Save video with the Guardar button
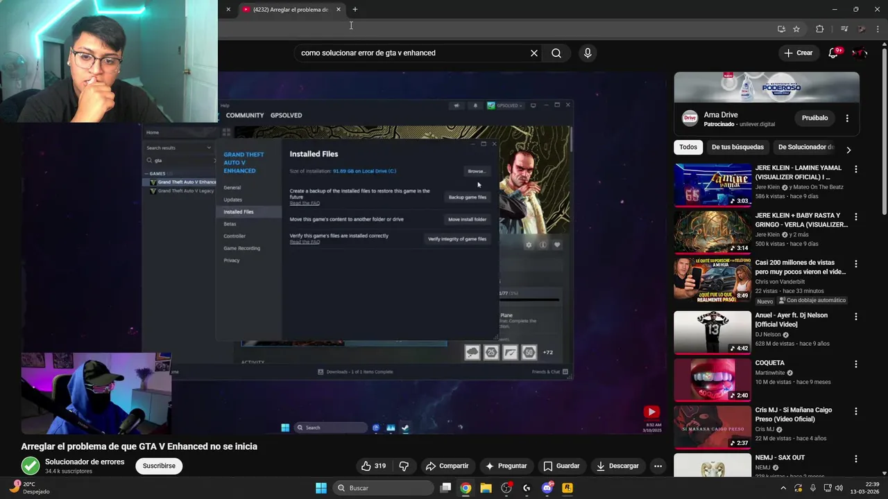The image size is (888, 499). click(x=561, y=466)
